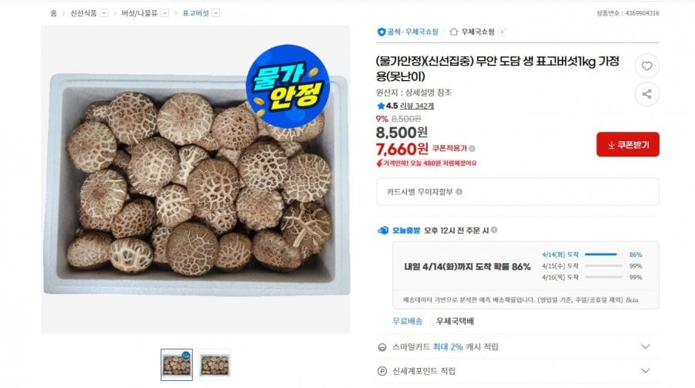Open the 버섯/나물류 breadcrumb dropdown
Screen dimensions: 695x388
coord(164,13)
